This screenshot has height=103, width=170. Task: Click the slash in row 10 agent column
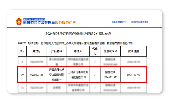point(95,75)
